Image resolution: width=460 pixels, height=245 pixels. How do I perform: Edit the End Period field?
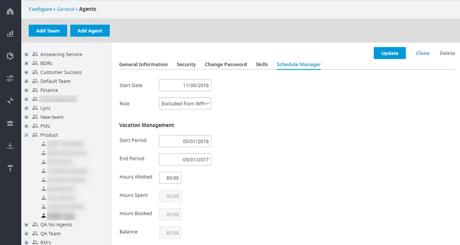pos(185,159)
